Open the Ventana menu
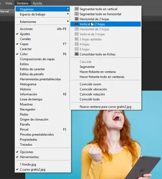This screenshot has width=162, height=179. coord(22,3)
